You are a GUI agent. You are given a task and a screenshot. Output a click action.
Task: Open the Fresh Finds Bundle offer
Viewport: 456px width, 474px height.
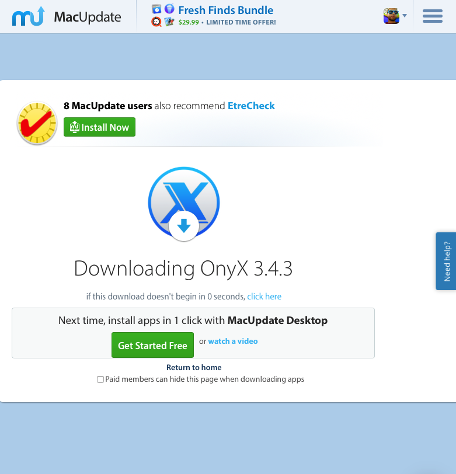pyautogui.click(x=225, y=11)
